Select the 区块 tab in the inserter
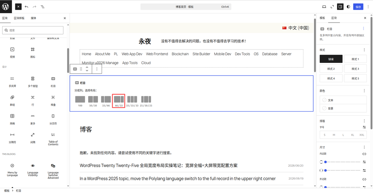Viewport: 373px width, 193px height. point(5,18)
